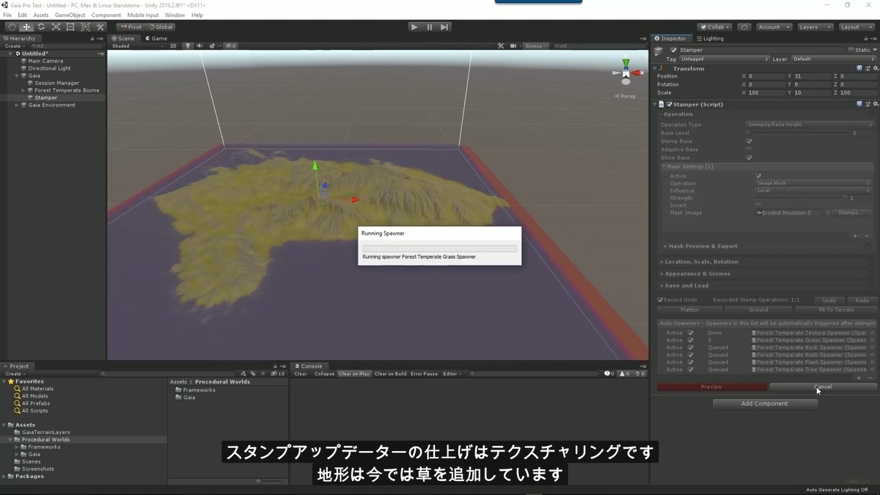Open mask Influence dropdown
The height and width of the screenshot is (495, 880).
[x=813, y=191]
